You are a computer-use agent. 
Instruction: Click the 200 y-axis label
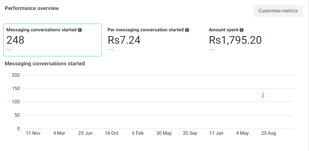(16, 75)
